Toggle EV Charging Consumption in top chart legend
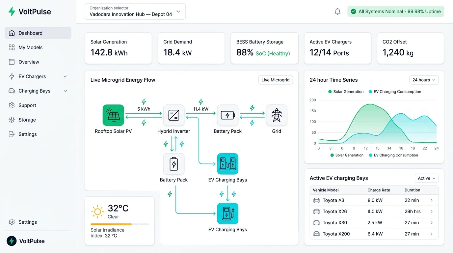Viewport: 453px width, 253px height. tap(395, 92)
